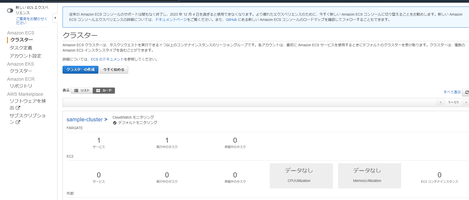This screenshot has height=200, width=469.
Task: Click the 外部 section label
Action: [x=70, y=193]
